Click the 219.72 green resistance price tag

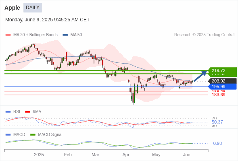tap(222, 70)
